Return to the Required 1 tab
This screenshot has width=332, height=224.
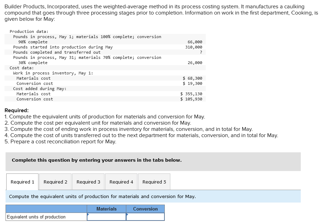(22, 181)
